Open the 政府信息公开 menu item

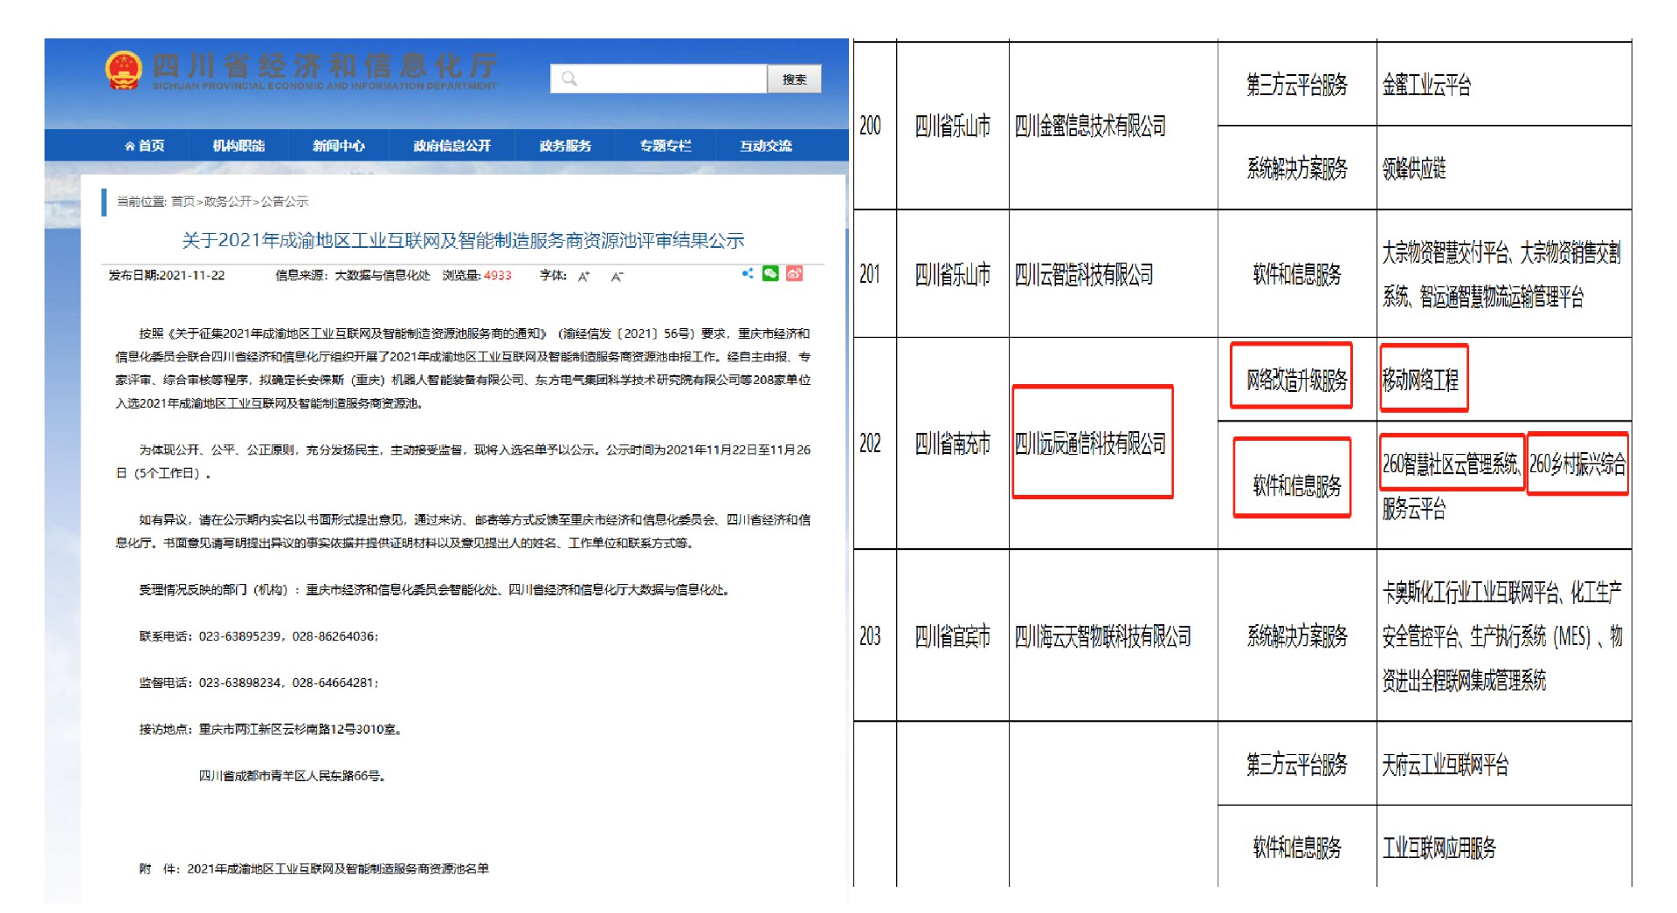click(x=452, y=146)
